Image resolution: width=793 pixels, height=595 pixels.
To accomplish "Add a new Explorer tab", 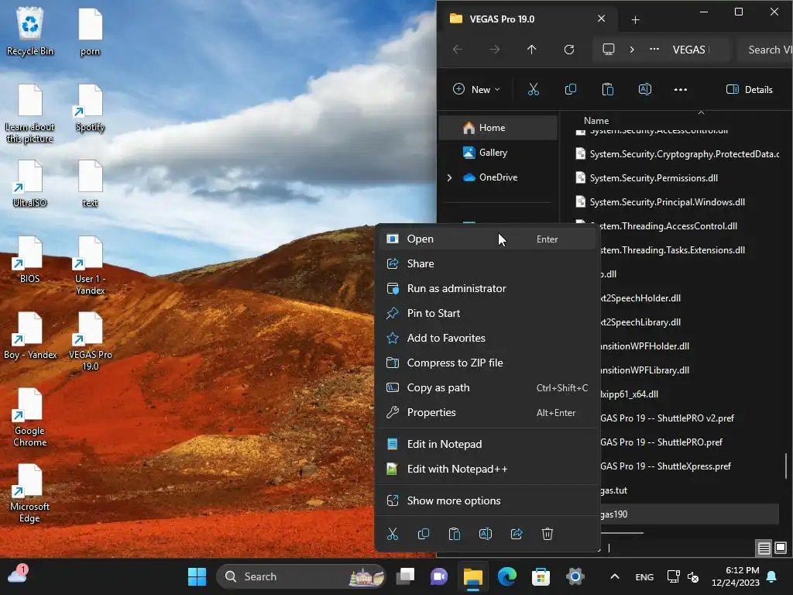I will [635, 19].
